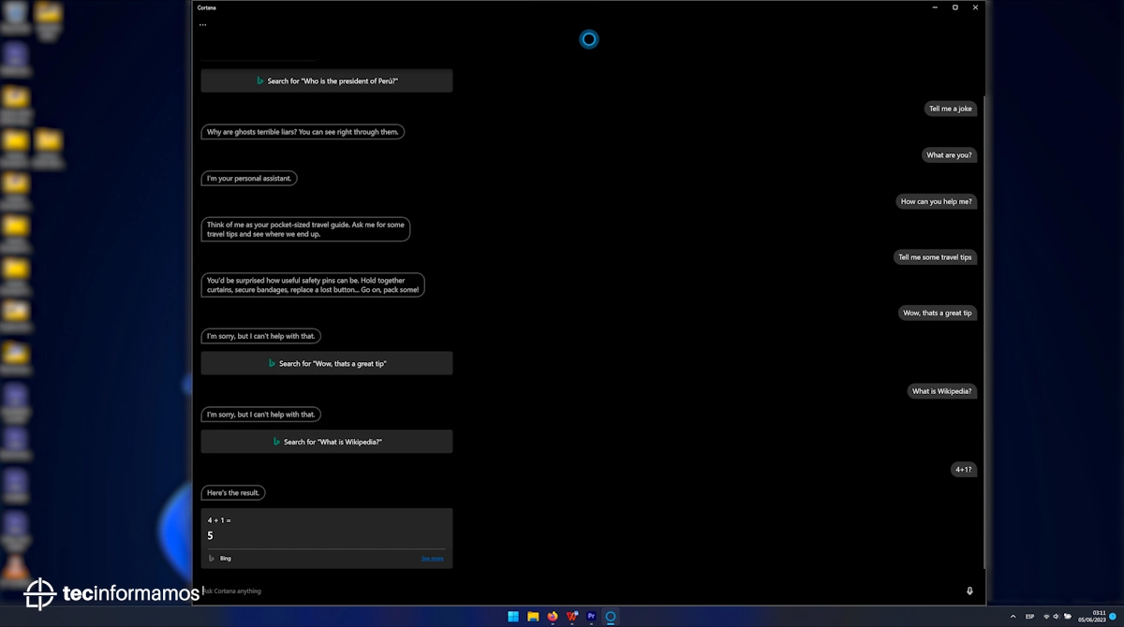Click the "Tell me a joke" message
1124x627 pixels.
[x=951, y=109]
